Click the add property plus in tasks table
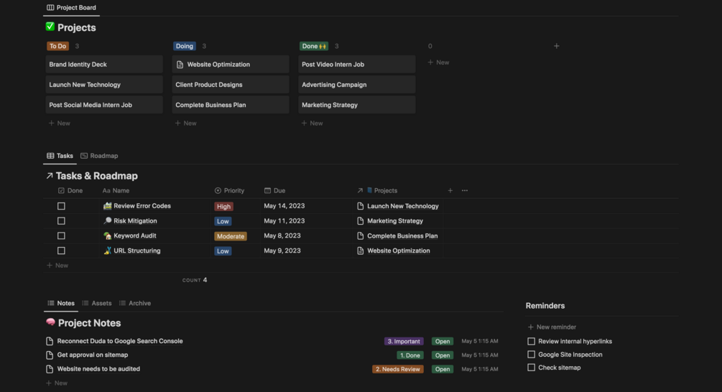 [450, 190]
